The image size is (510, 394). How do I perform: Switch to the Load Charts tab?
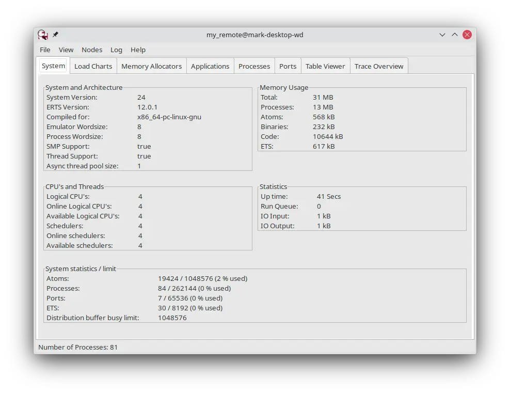coord(93,66)
